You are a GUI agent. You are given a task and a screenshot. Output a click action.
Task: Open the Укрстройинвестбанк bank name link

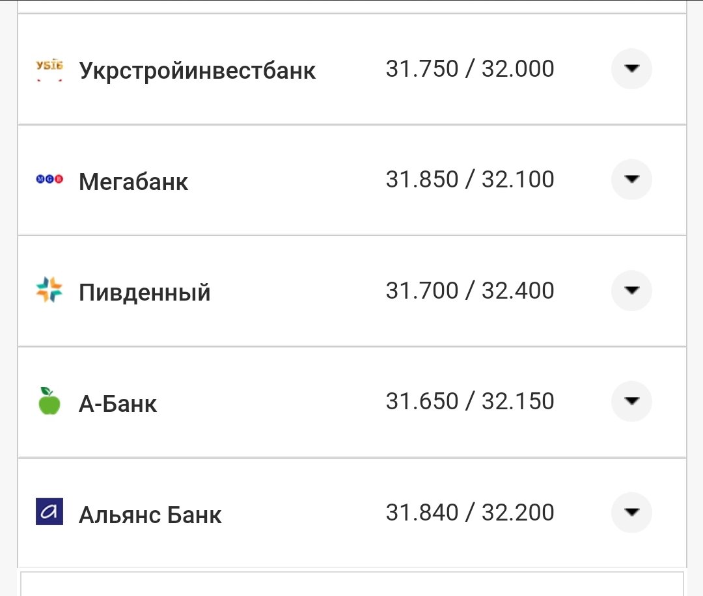197,70
